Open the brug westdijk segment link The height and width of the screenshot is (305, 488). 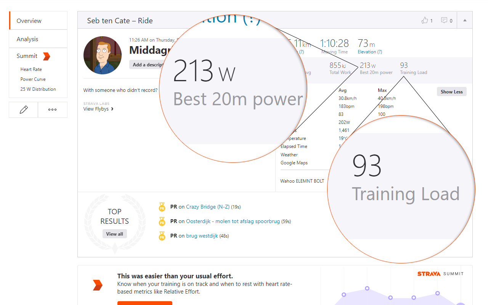coord(202,236)
